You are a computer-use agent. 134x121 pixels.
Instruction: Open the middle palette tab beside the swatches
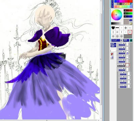[113, 4]
